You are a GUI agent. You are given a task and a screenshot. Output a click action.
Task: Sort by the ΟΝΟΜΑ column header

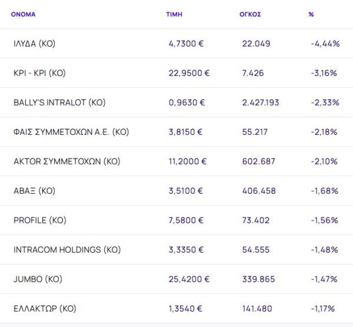click(23, 14)
